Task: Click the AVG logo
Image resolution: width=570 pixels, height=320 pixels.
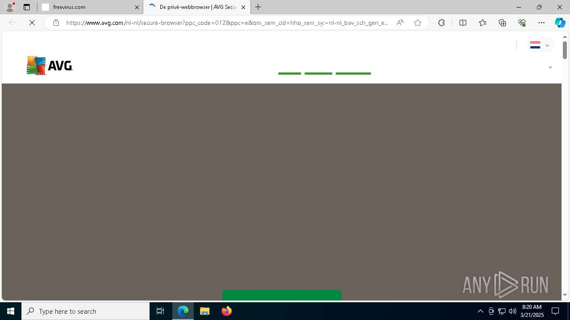Action: [x=49, y=65]
